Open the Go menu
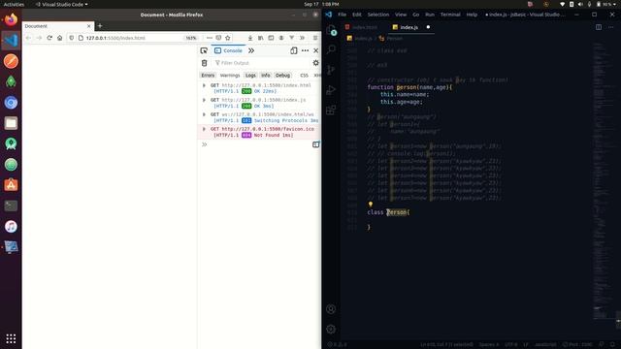Image resolution: width=621 pixels, height=349 pixels. 416,15
